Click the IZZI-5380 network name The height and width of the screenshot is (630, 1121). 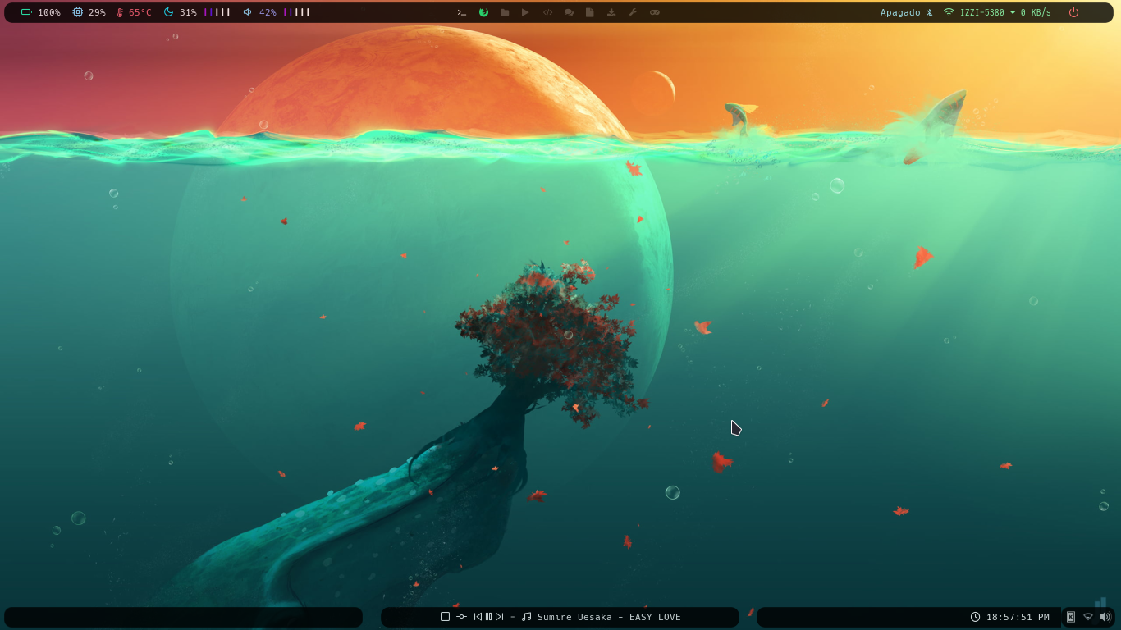coord(982,12)
